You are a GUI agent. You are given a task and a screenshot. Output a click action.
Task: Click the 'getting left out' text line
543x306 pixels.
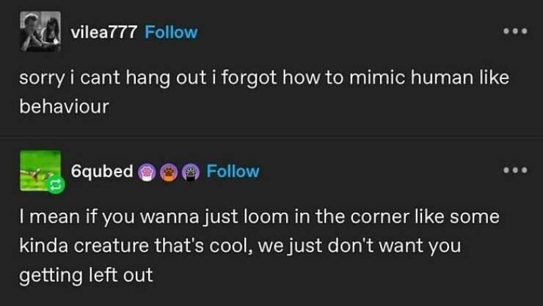87,275
